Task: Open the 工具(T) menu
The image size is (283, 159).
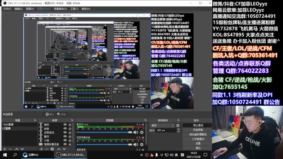Action: (x=74, y=9)
